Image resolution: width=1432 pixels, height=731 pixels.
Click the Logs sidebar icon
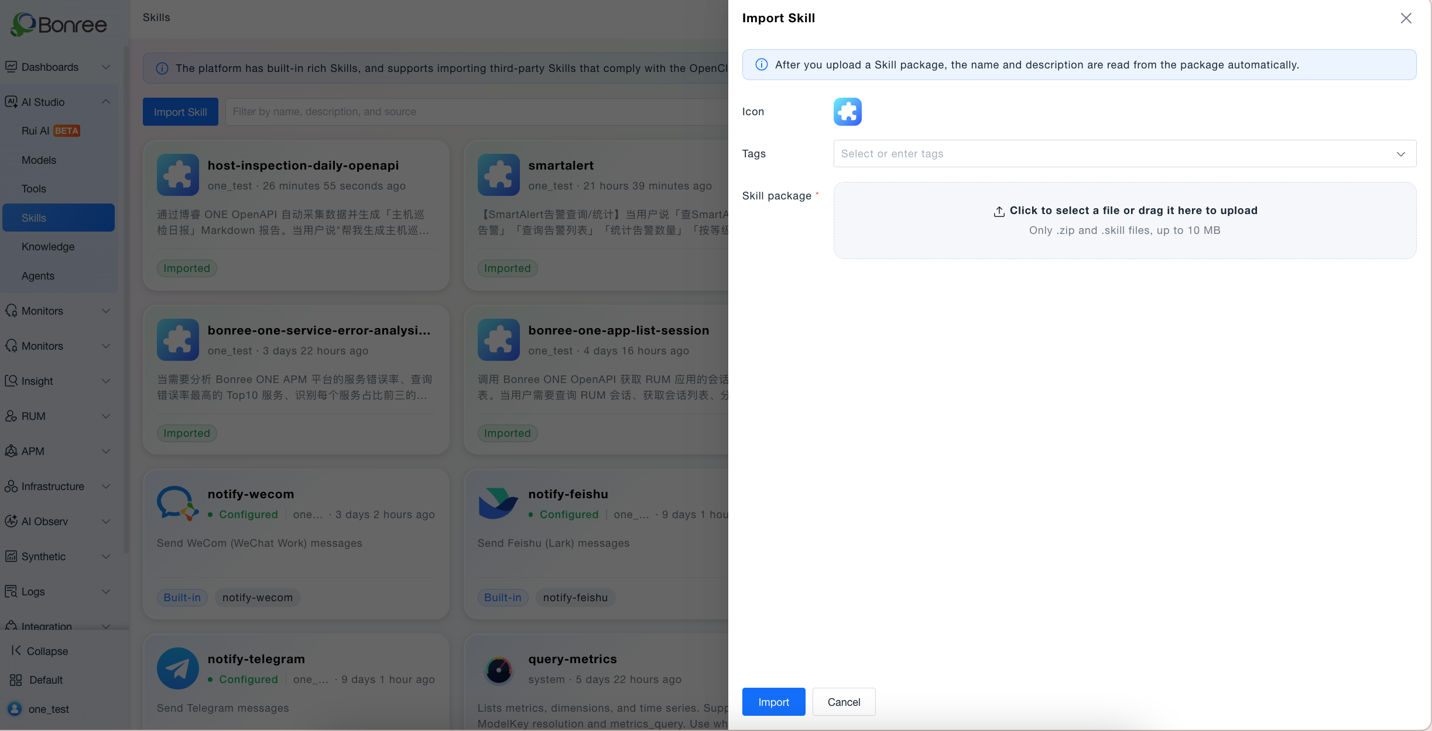point(11,591)
